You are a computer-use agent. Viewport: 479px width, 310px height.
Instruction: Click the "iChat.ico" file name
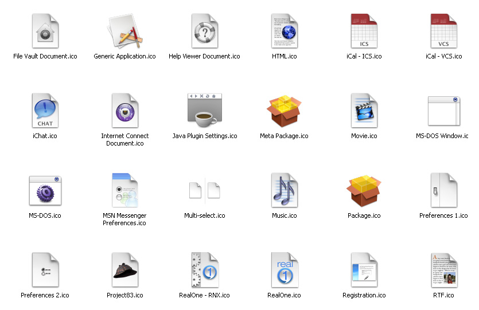45,136
